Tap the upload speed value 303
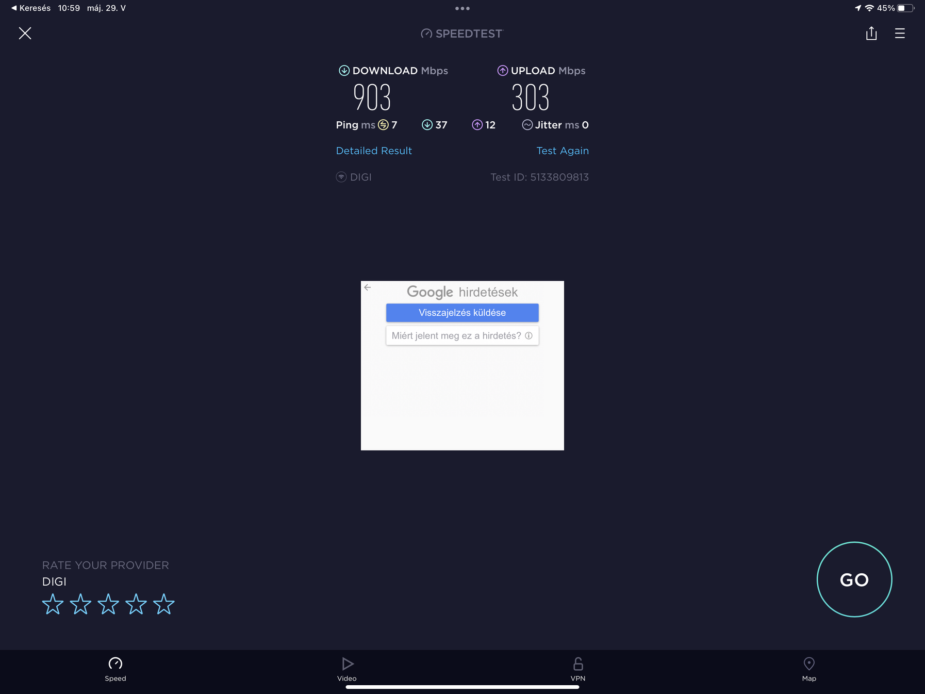The height and width of the screenshot is (694, 925). (531, 98)
